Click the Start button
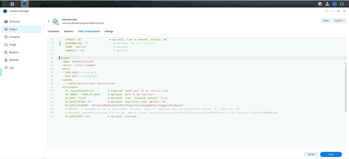Screen dimensions: 349x159 [x=326, y=21]
